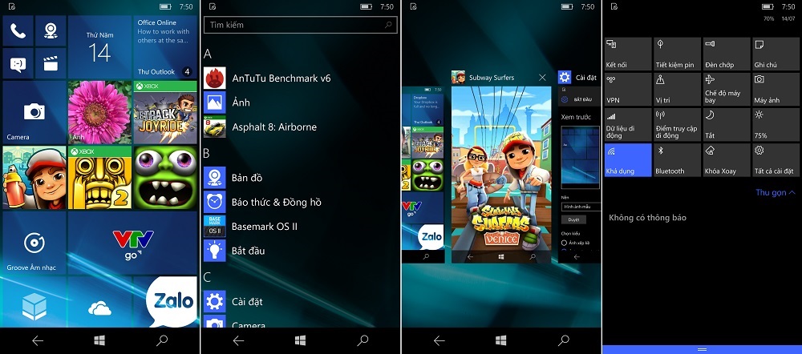Viewport: 802px width, 354px height.
Task: Toggle the Đèn chớp flashlight
Action: click(x=727, y=54)
